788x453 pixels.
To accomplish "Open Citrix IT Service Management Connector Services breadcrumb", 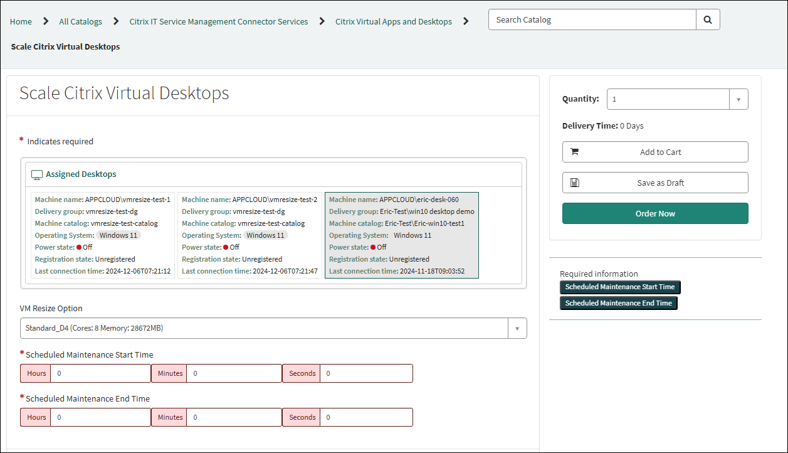I will [x=218, y=21].
